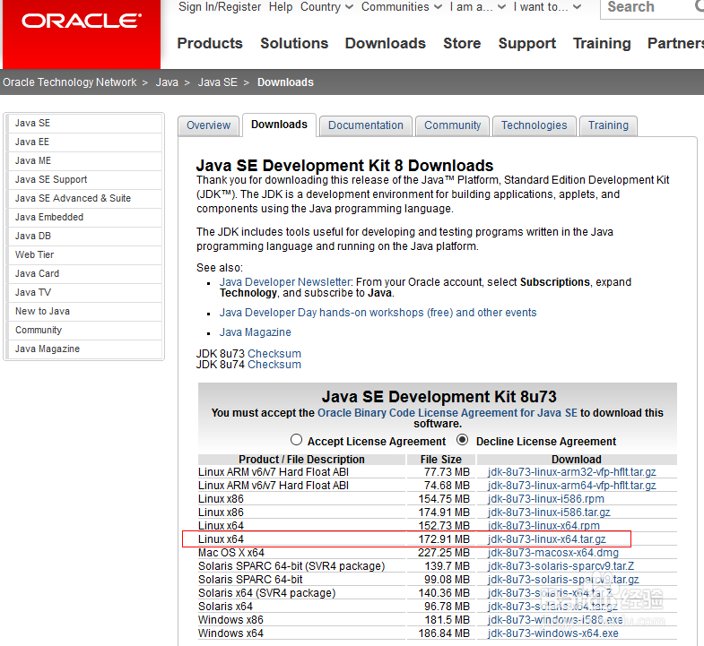Open the 'I want to...' dropdown
Viewport: 704px width, 646px height.
pos(547,7)
